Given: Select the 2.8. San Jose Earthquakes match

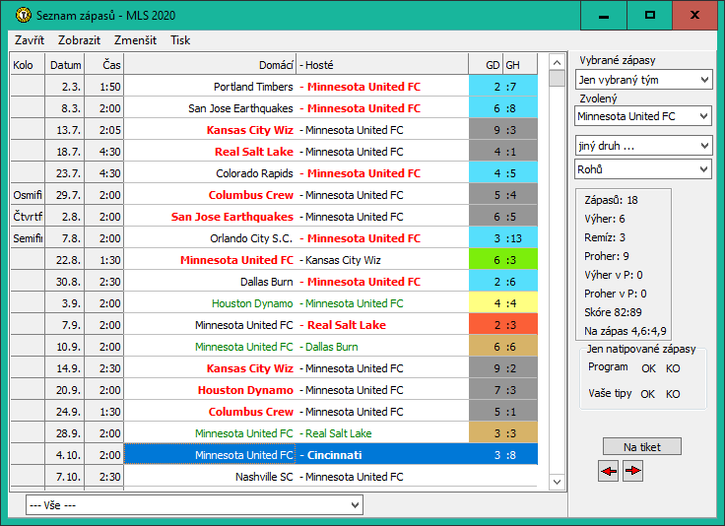Looking at the screenshot, I should [274, 217].
